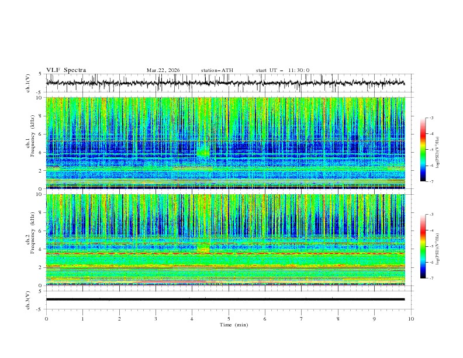The height and width of the screenshot is (358, 463).
Task: Click the '-3' tick on upper color bar
Action: (431, 118)
